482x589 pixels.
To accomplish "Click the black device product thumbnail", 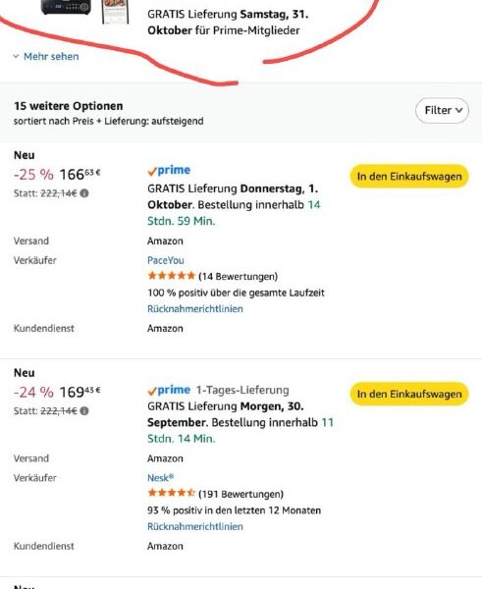I will tap(66, 8).
